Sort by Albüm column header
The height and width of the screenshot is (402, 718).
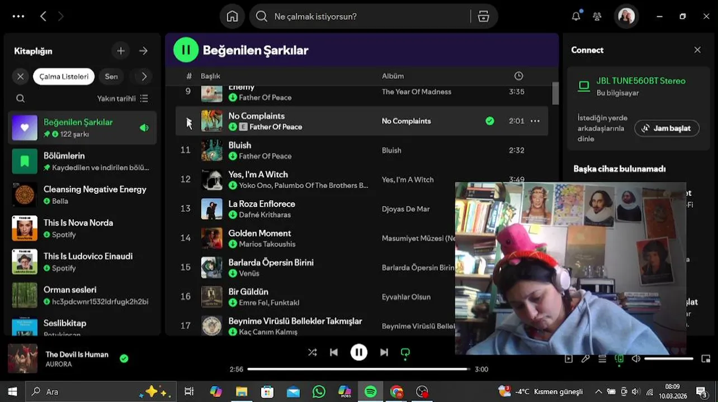[x=393, y=76]
